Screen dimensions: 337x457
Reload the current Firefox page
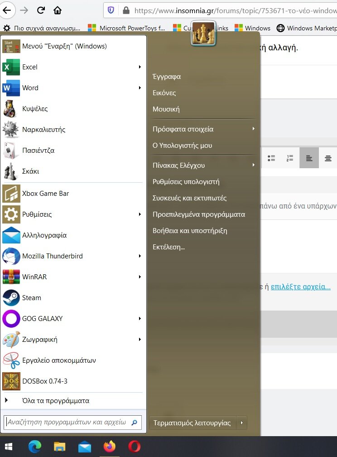[x=41, y=10]
